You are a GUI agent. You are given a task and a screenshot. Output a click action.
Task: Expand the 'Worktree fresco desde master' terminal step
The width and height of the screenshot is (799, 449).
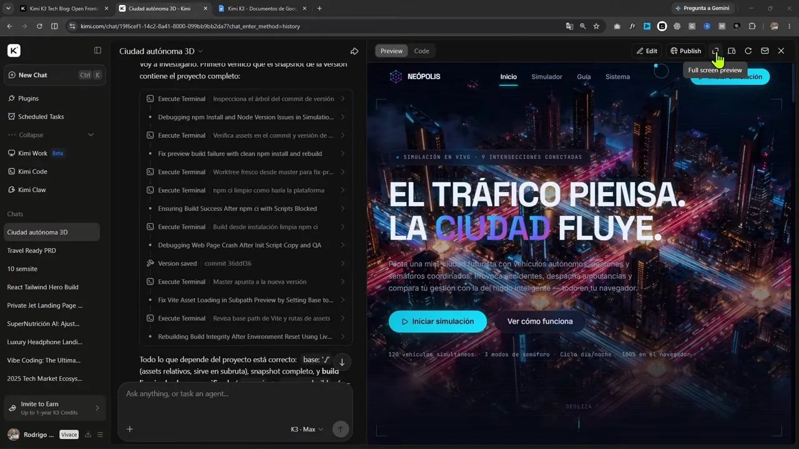246,171
